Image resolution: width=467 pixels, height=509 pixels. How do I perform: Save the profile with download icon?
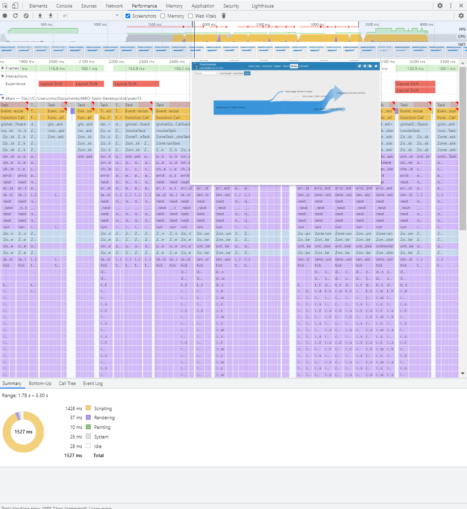coord(50,16)
